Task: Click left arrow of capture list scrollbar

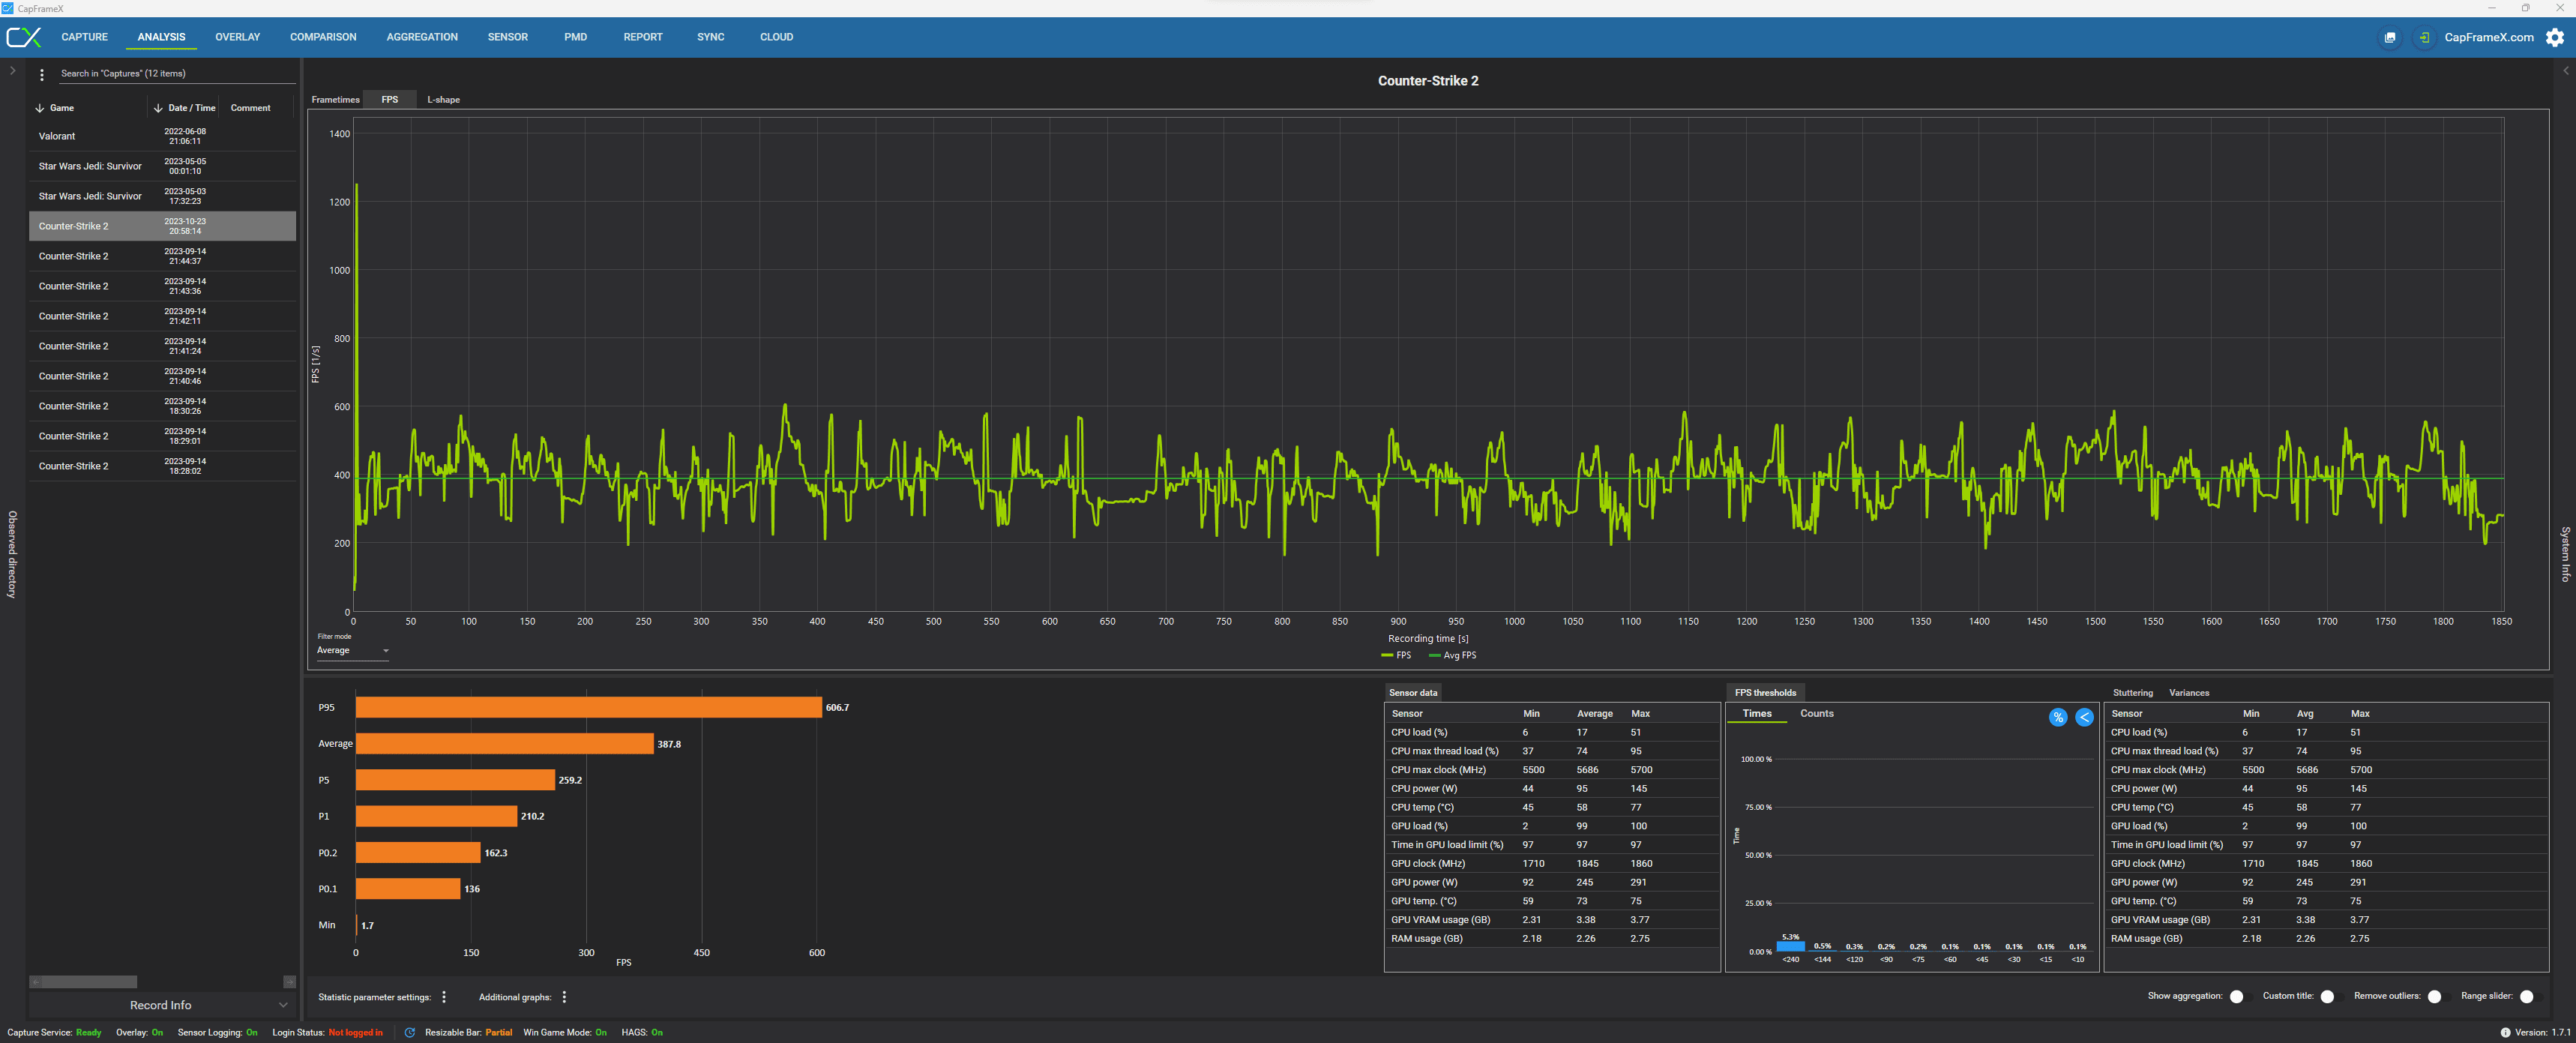Action: click(35, 982)
